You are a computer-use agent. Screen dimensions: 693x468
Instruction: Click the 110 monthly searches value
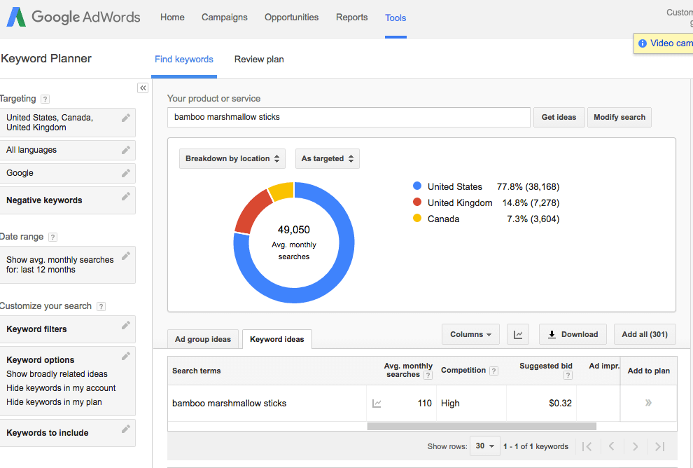(425, 404)
